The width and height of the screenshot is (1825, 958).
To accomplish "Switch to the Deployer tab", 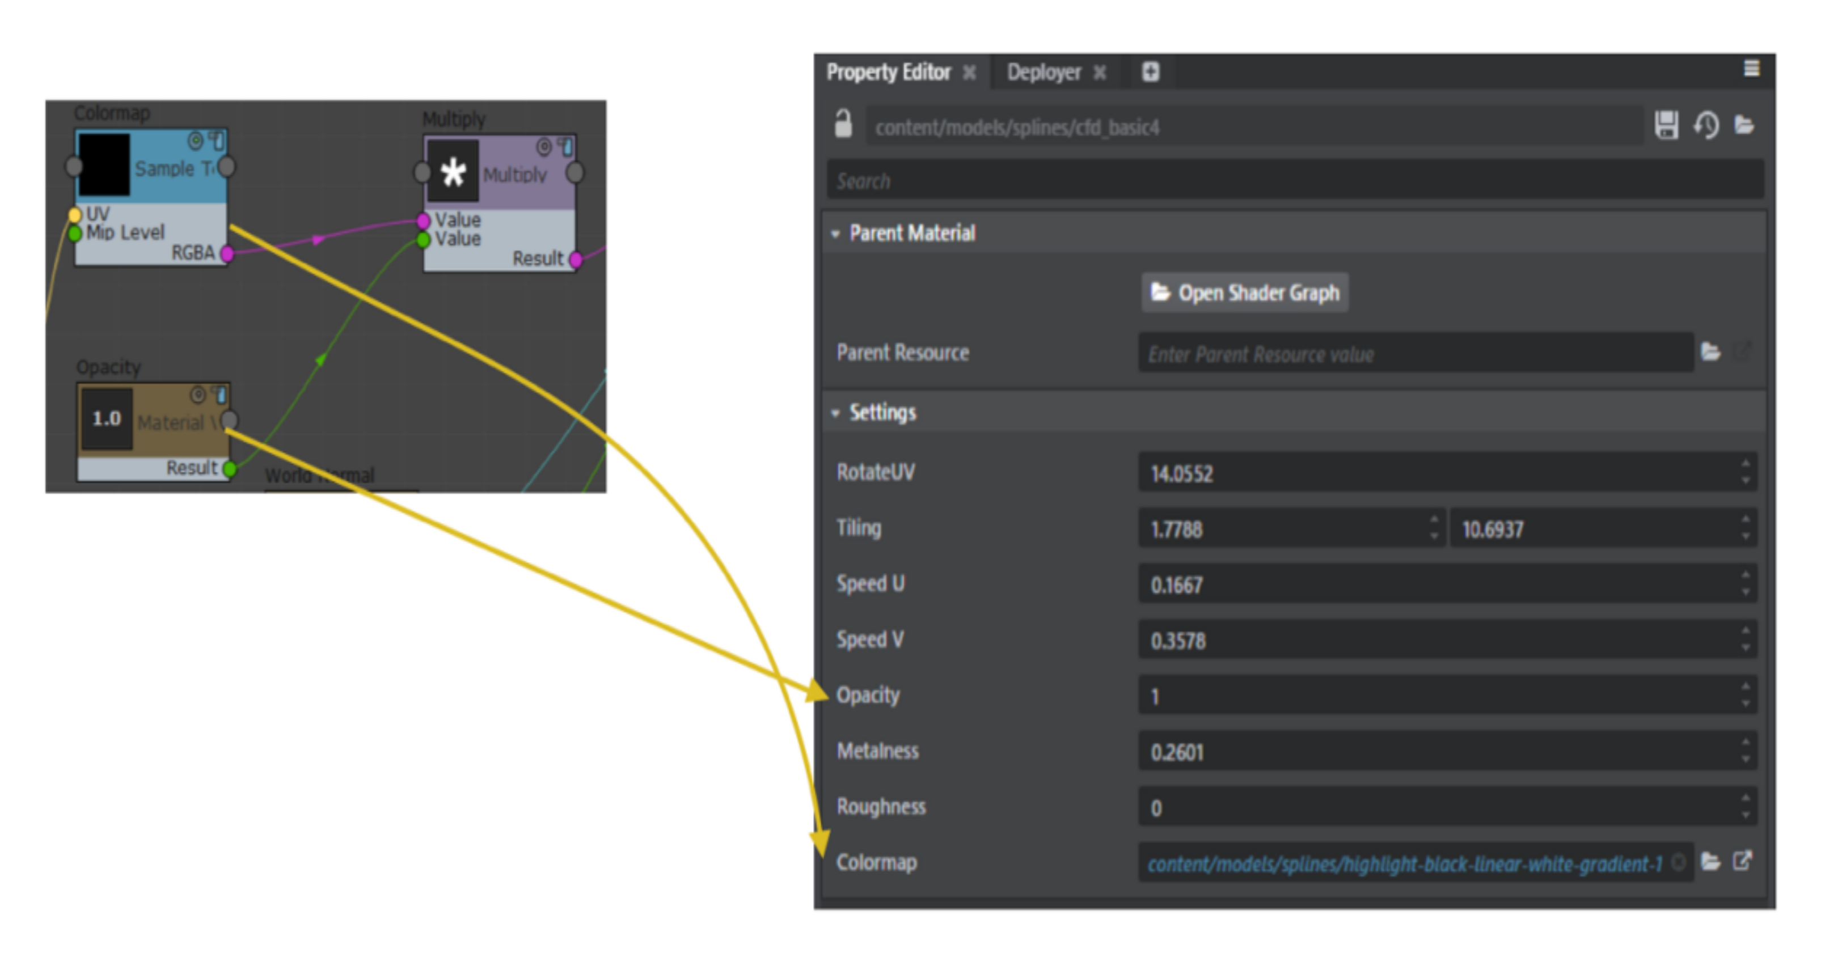I will click(x=1044, y=72).
